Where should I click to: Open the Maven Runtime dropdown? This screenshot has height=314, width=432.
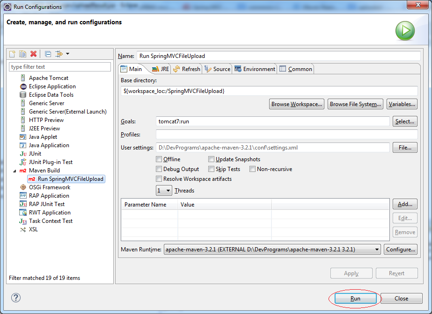click(272, 250)
